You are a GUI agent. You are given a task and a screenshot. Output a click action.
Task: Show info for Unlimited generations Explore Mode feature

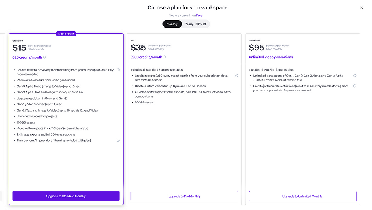click(355, 76)
